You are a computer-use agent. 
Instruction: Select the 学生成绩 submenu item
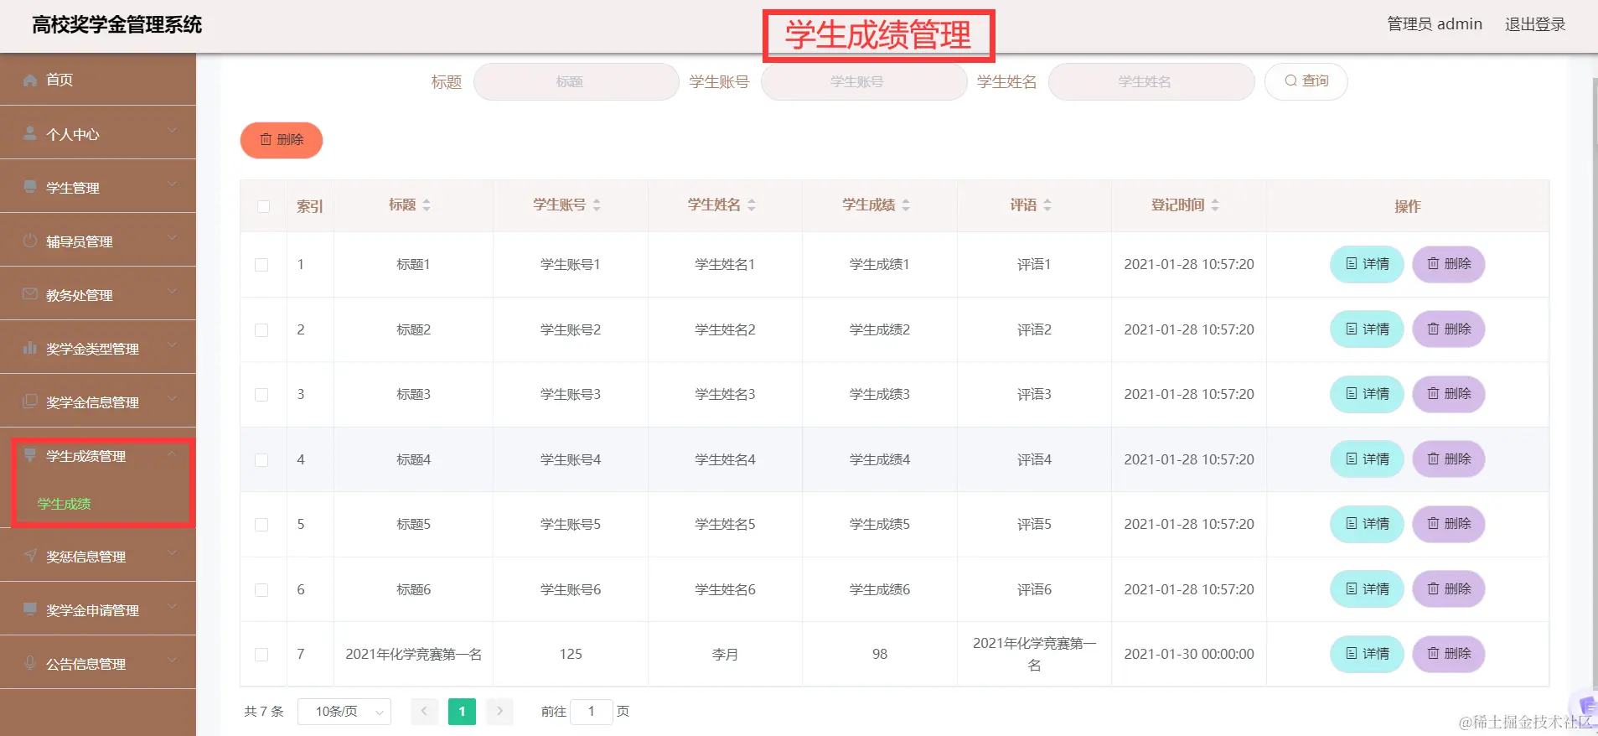pos(65,504)
